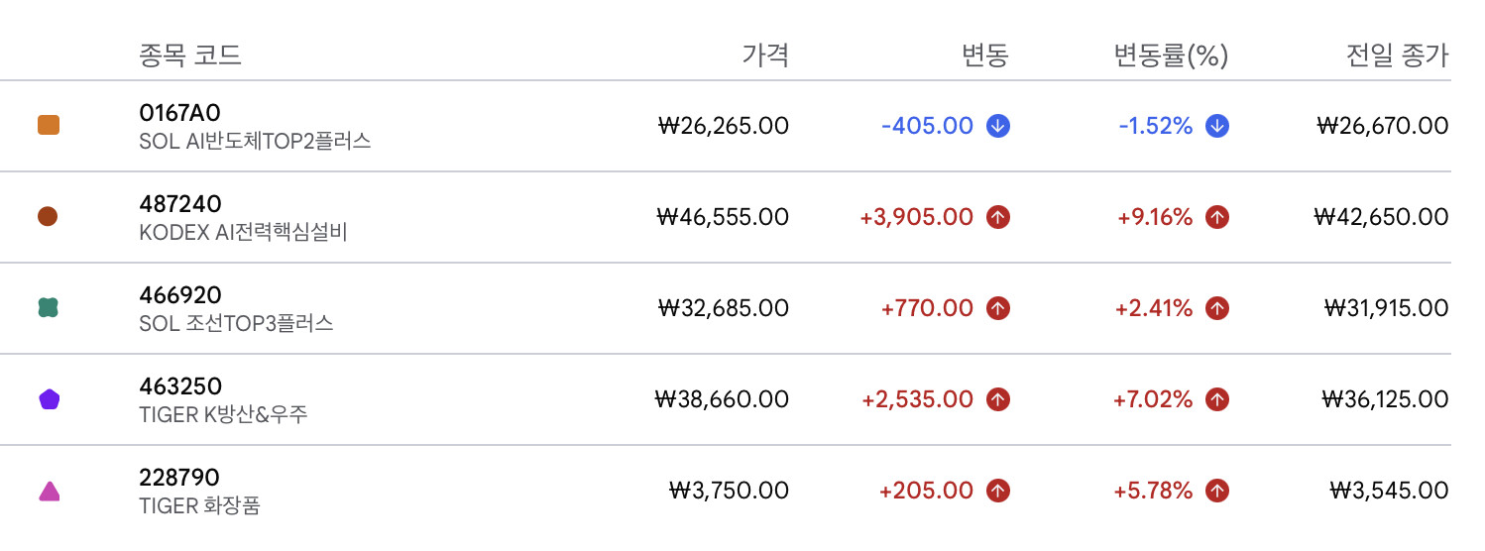Click the purple pentagon marker for 463250
The image size is (1485, 551).
point(48,399)
